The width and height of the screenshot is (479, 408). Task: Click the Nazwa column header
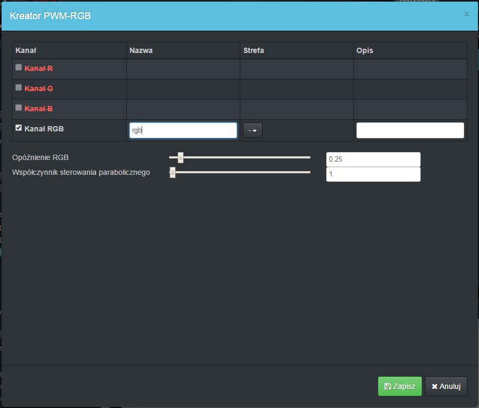(141, 50)
